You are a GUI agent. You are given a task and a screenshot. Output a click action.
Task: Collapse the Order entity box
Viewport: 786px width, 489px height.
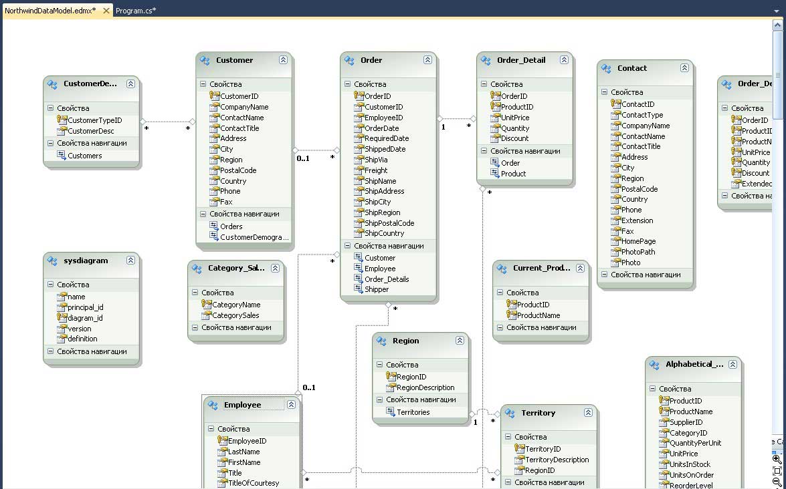coord(427,60)
